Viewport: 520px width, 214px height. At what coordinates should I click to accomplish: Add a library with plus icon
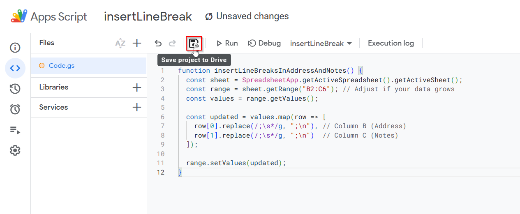tap(137, 87)
